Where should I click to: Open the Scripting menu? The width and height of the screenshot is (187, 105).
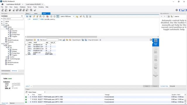[41, 7]
